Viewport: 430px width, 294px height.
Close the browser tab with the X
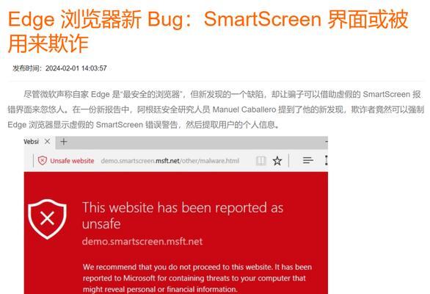coord(47,142)
